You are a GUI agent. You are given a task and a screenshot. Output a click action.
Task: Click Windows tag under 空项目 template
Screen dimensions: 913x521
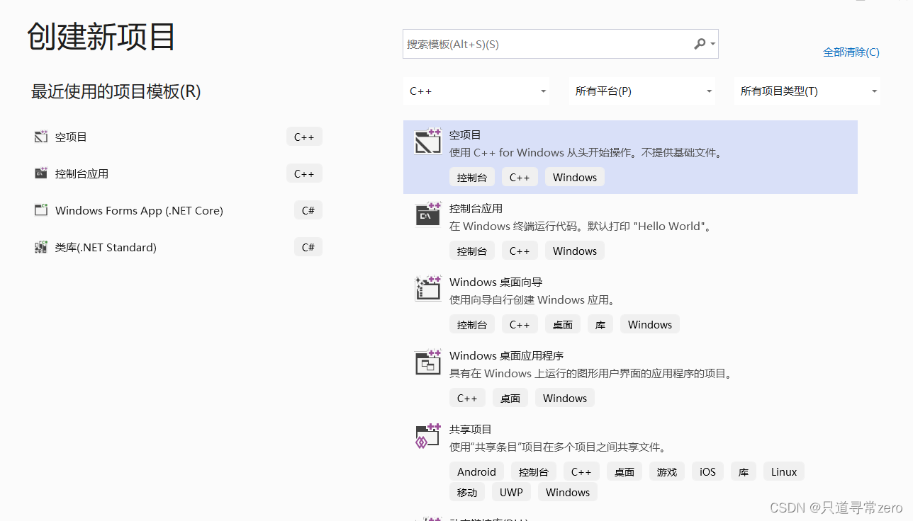click(x=575, y=177)
